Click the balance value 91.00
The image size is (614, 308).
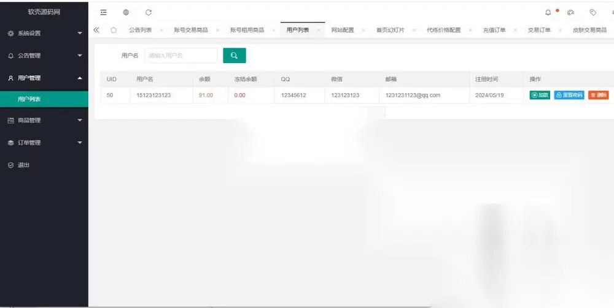[206, 95]
